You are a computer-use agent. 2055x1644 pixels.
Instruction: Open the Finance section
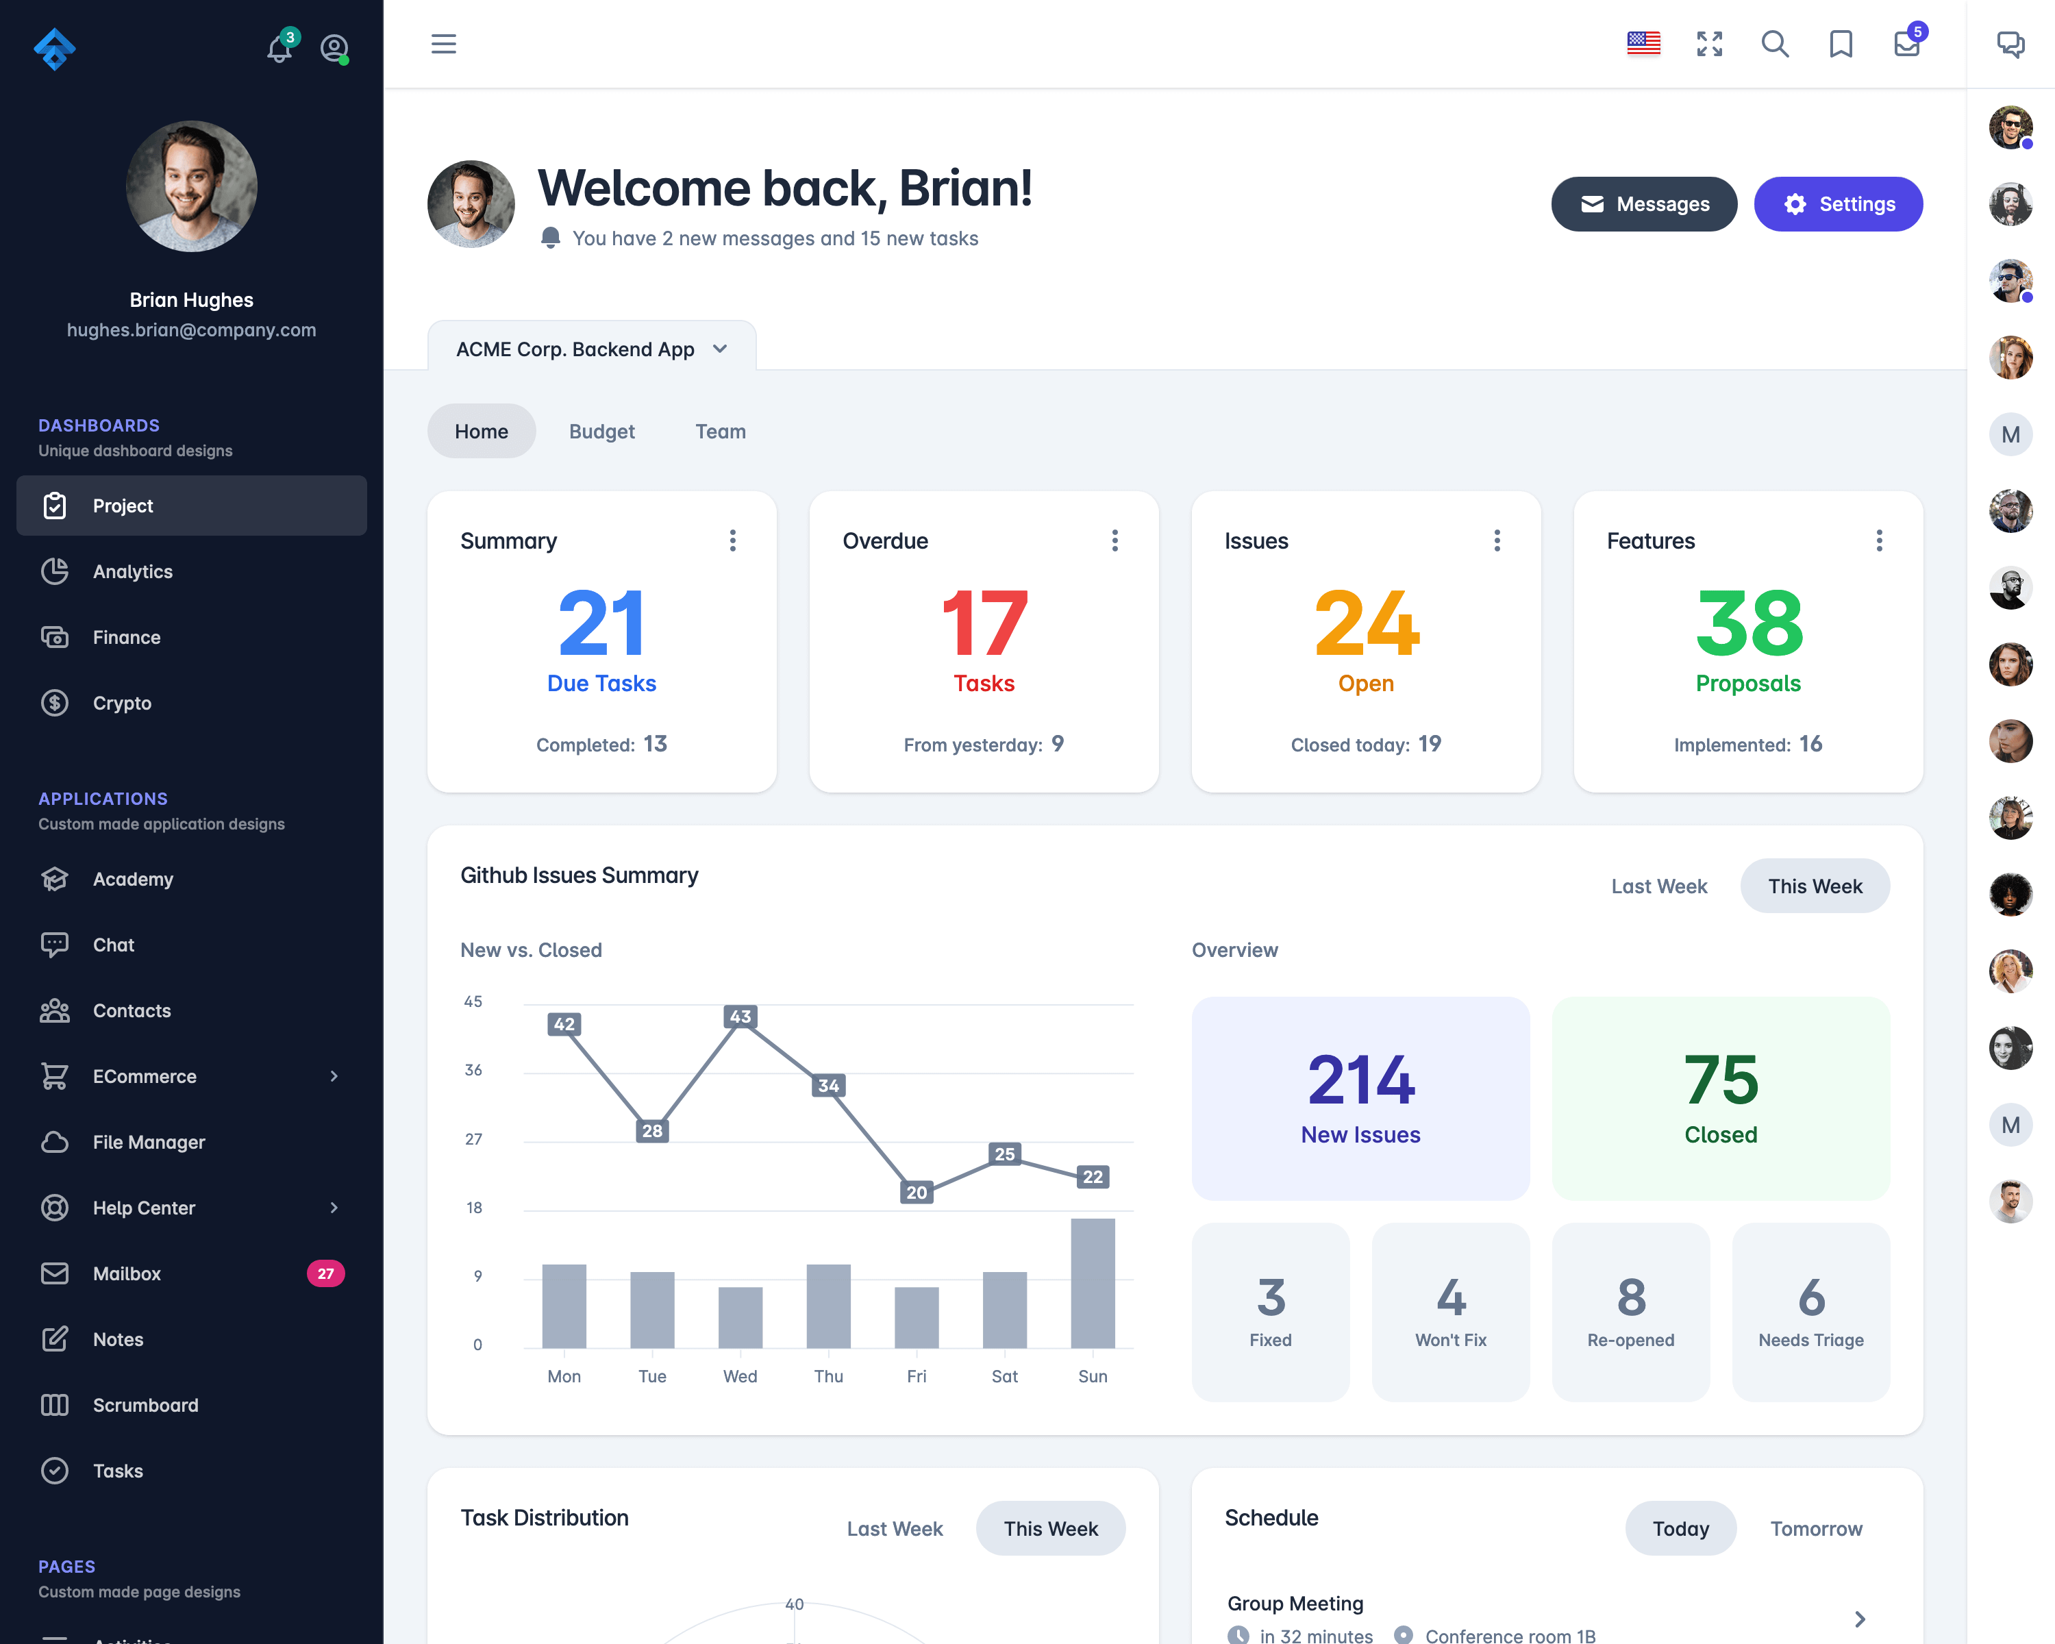pos(126,636)
